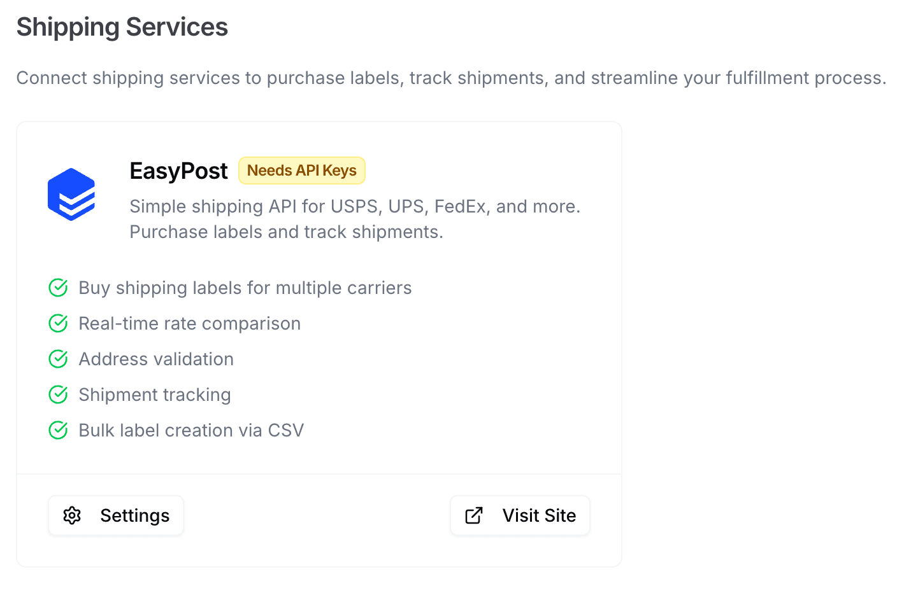911x593 pixels.
Task: Click the 'Buy shipping labels for multiple carriers' text
Action: pyautogui.click(x=245, y=288)
